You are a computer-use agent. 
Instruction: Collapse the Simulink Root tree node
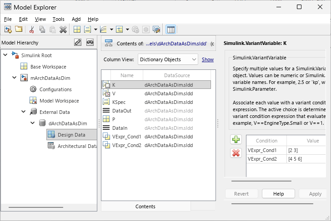[5, 55]
